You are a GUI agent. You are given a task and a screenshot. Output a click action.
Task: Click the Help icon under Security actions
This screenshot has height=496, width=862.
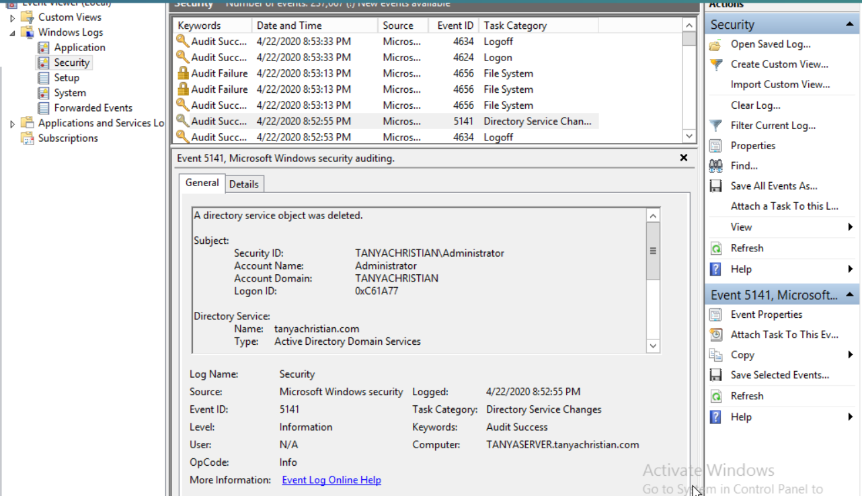(715, 270)
